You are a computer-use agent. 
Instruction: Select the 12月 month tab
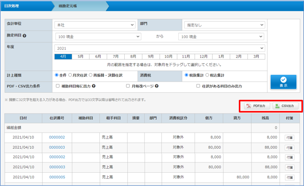[204, 57]
